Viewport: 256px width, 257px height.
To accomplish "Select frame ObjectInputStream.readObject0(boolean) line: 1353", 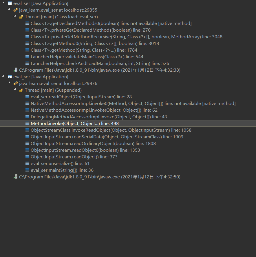I will click(85, 150).
